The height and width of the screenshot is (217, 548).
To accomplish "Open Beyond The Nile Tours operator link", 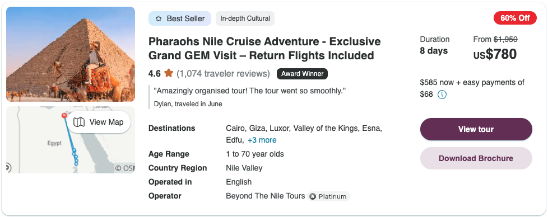I will (266, 196).
